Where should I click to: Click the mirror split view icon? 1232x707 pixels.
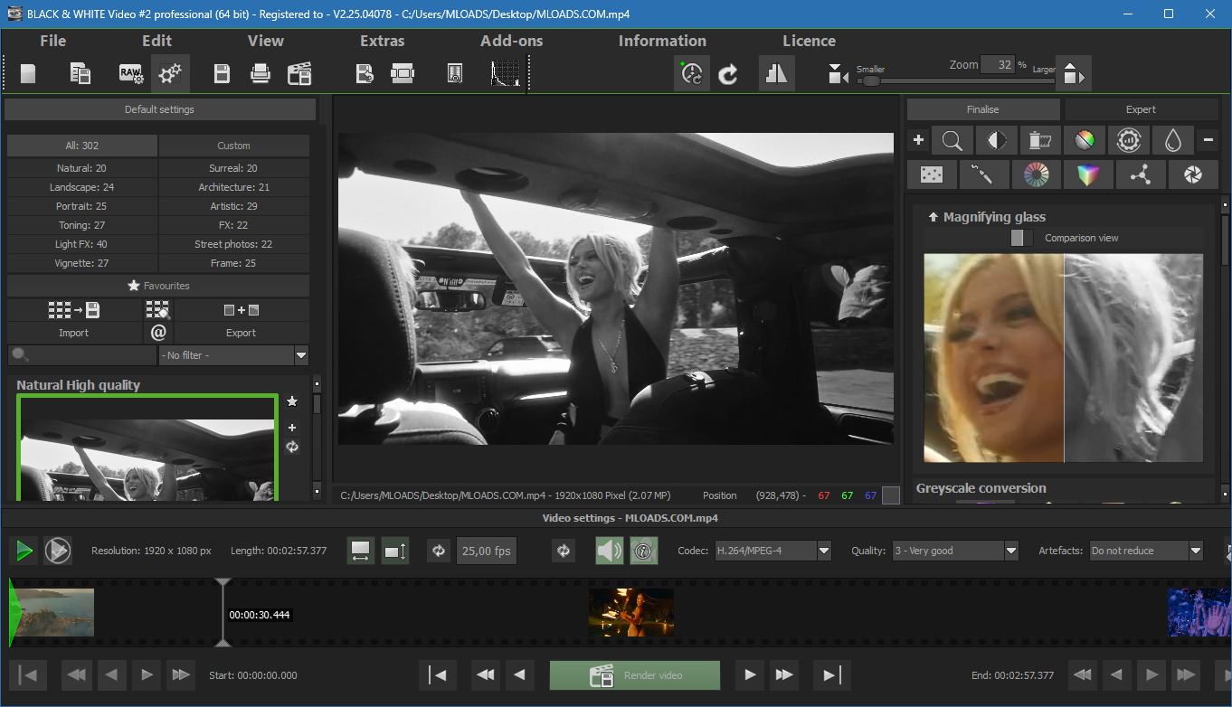776,73
